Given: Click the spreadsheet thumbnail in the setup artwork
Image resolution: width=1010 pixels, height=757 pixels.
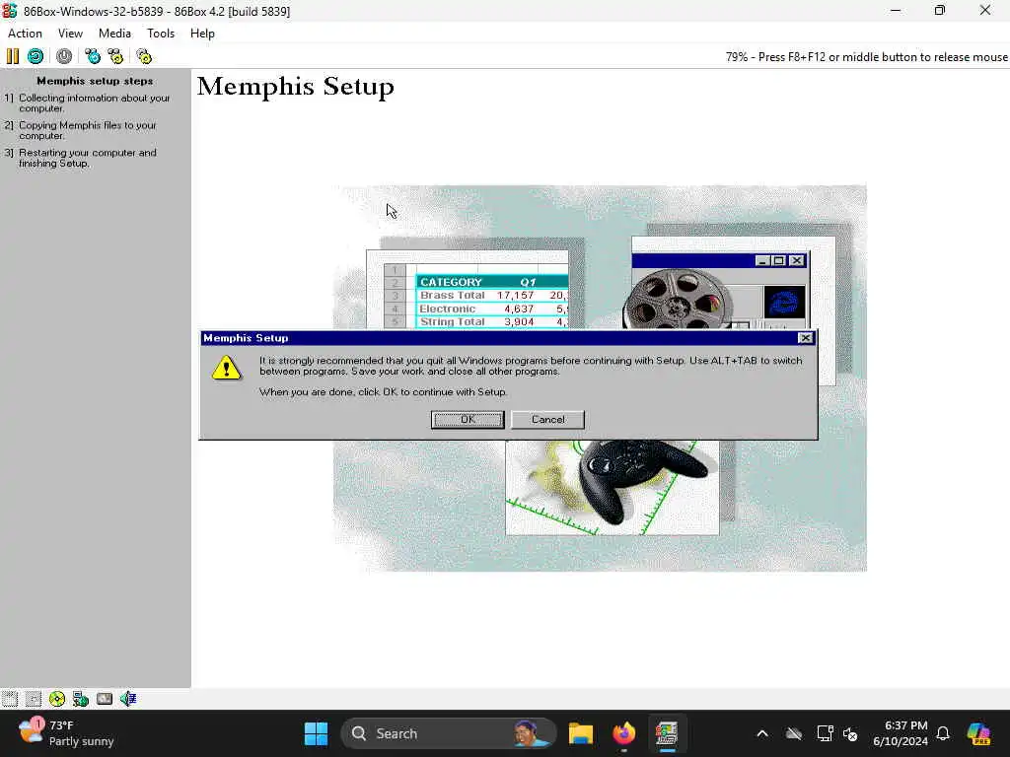Looking at the screenshot, I should pos(468,290).
